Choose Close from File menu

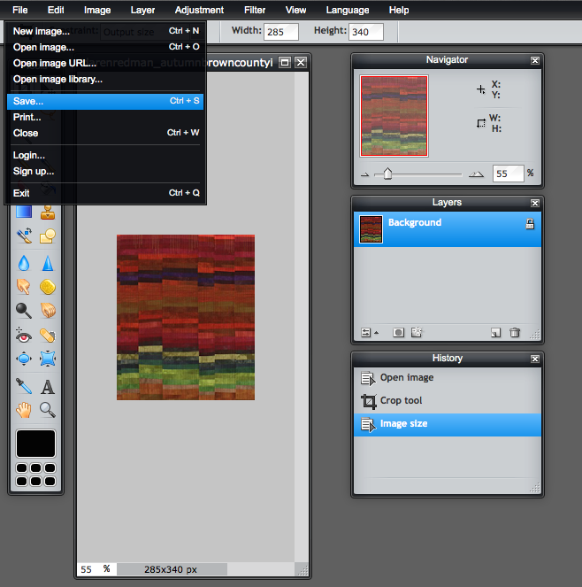pos(105,133)
